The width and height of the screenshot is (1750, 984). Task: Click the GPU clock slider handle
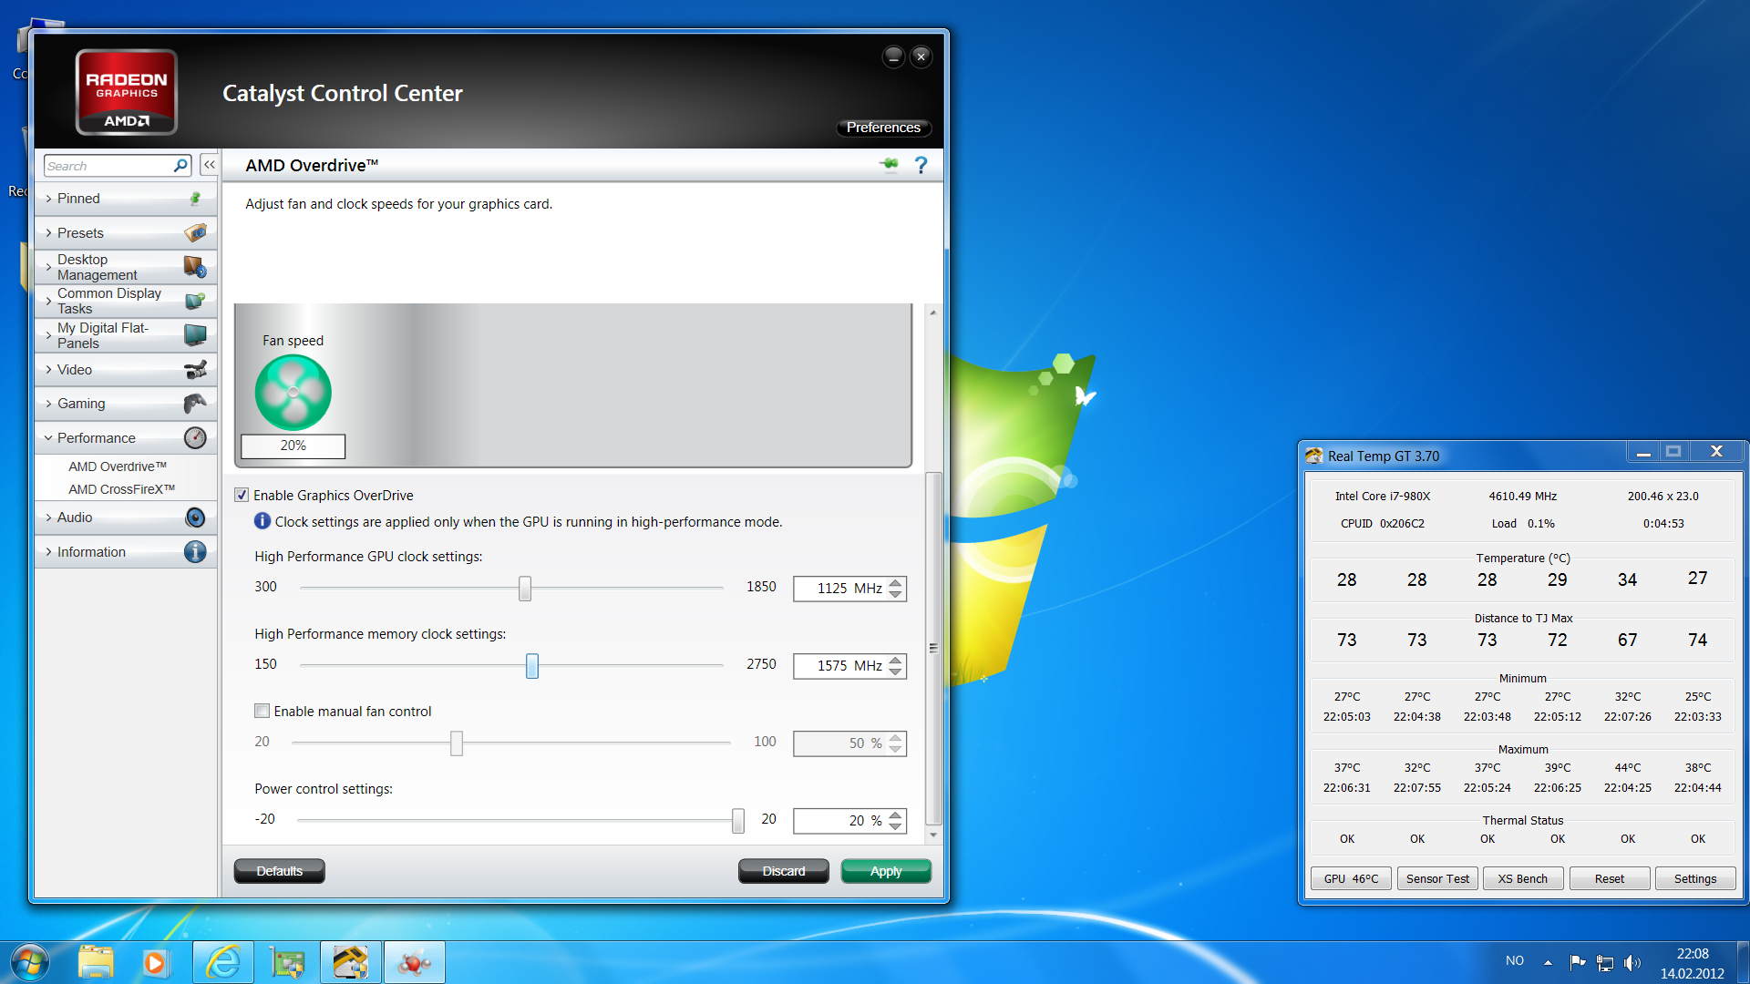(525, 589)
